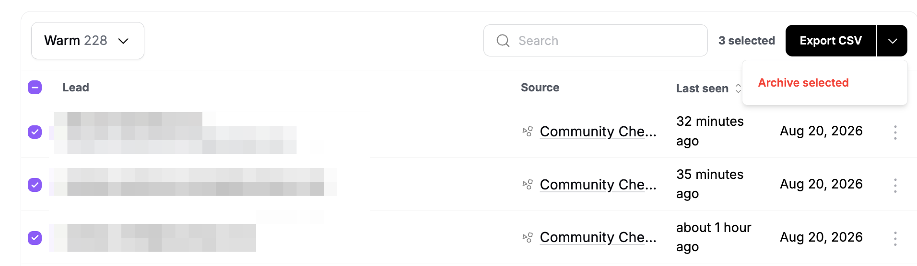Click the magnifier icon in Search
Image resolution: width=917 pixels, height=266 pixels.
(x=503, y=41)
